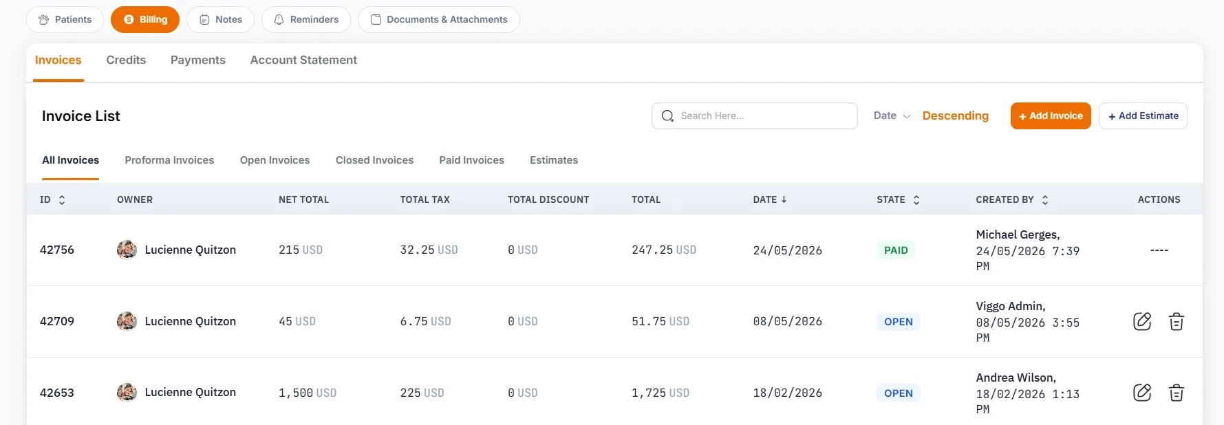
Task: Click the NET TOTAL column header
Action: click(x=303, y=199)
